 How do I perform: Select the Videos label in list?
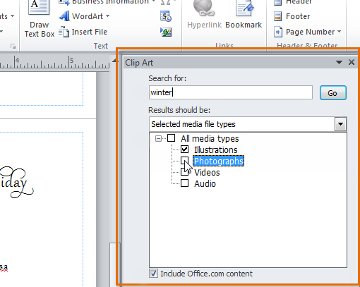(x=207, y=172)
